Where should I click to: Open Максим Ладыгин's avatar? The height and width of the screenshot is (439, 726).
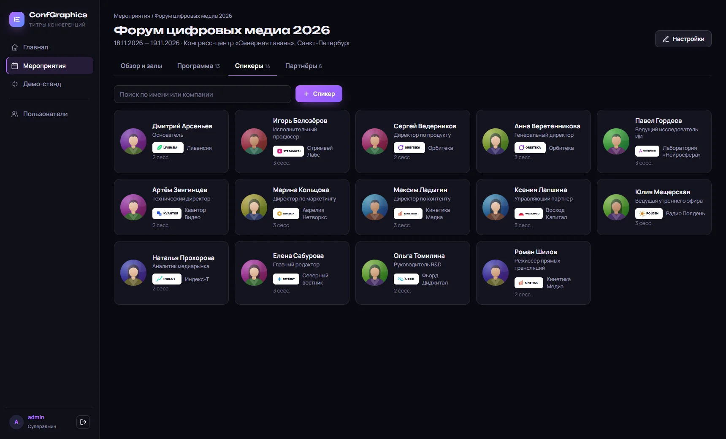tap(375, 207)
